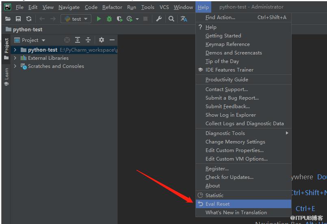The height and width of the screenshot is (224, 327).
Task: Choose Submit Feedback
Action: click(x=243, y=107)
